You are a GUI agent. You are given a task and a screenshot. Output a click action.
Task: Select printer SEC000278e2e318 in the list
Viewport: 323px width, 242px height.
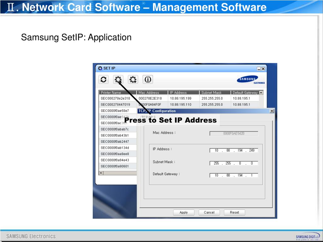click(x=115, y=98)
